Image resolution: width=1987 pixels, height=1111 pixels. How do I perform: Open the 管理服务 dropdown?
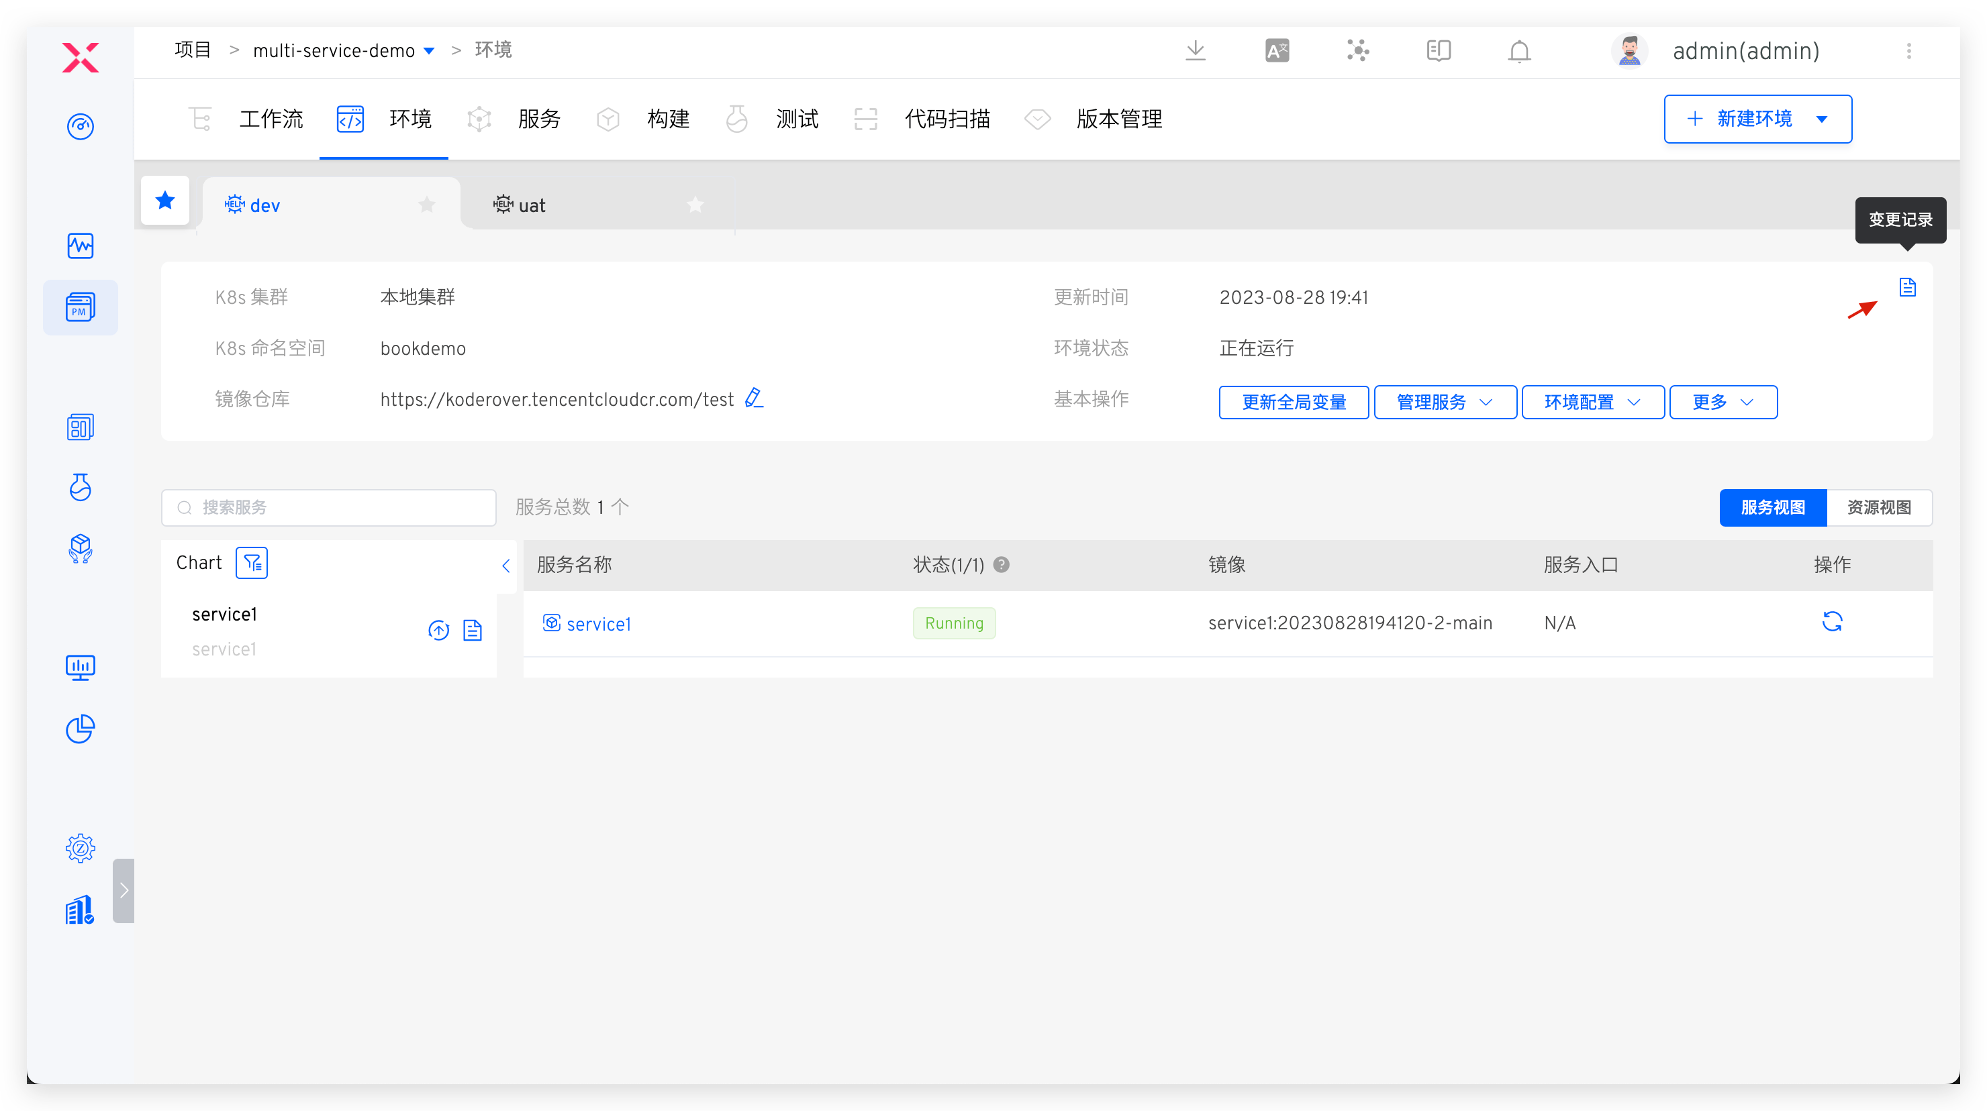[x=1443, y=402]
